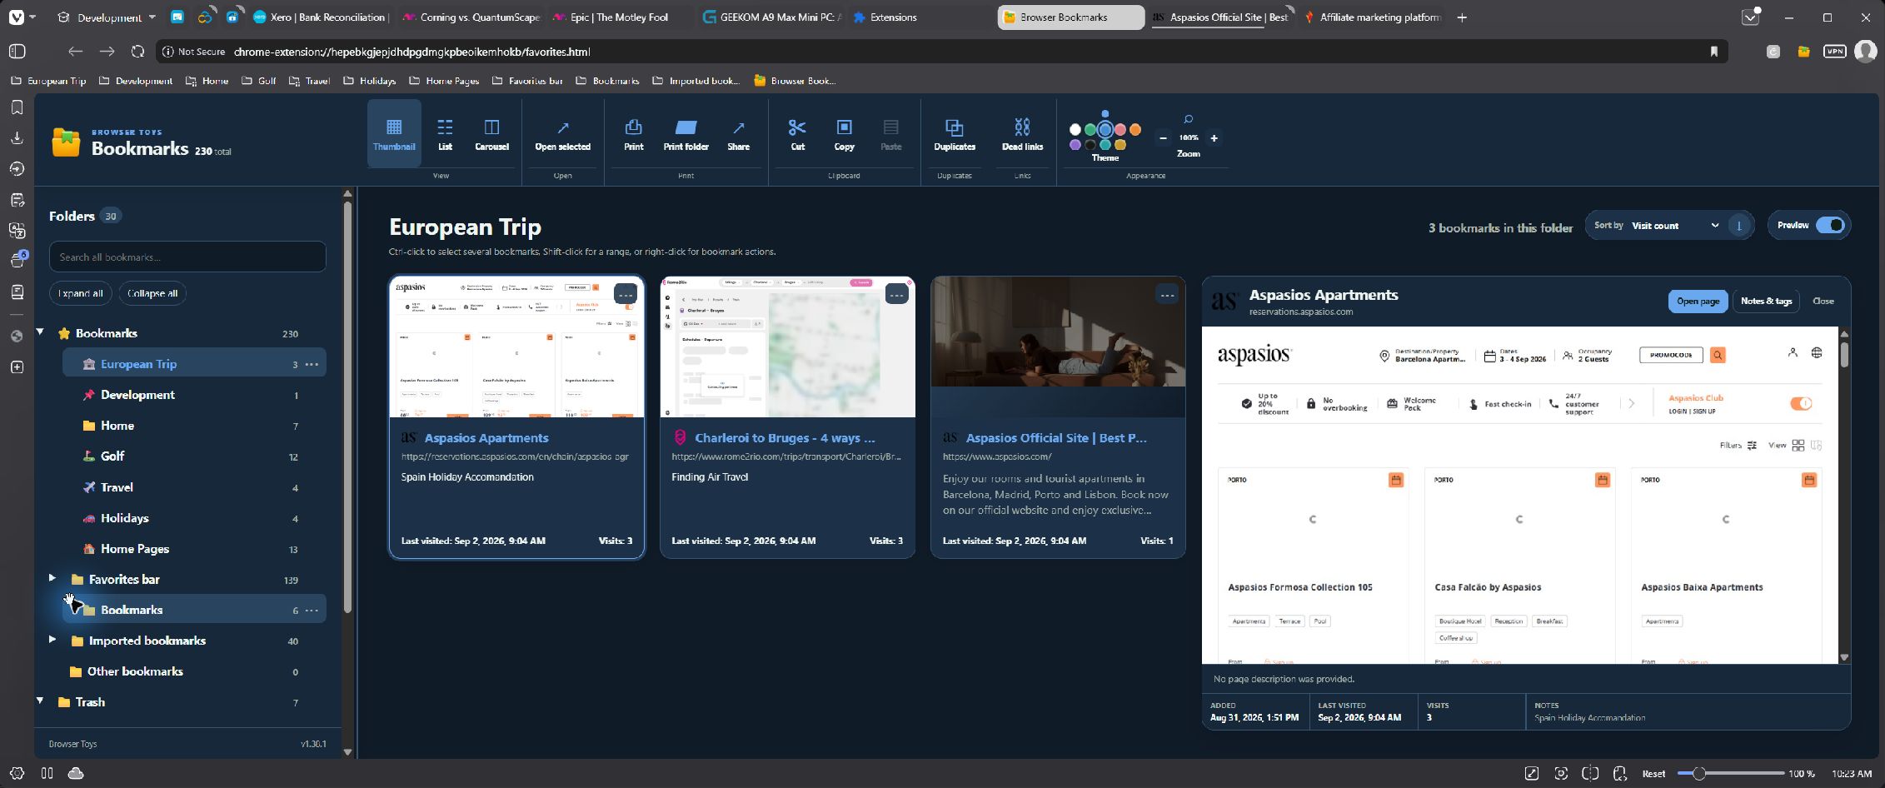Switch to the Extensions tab
The image size is (1885, 788).
click(920, 17)
